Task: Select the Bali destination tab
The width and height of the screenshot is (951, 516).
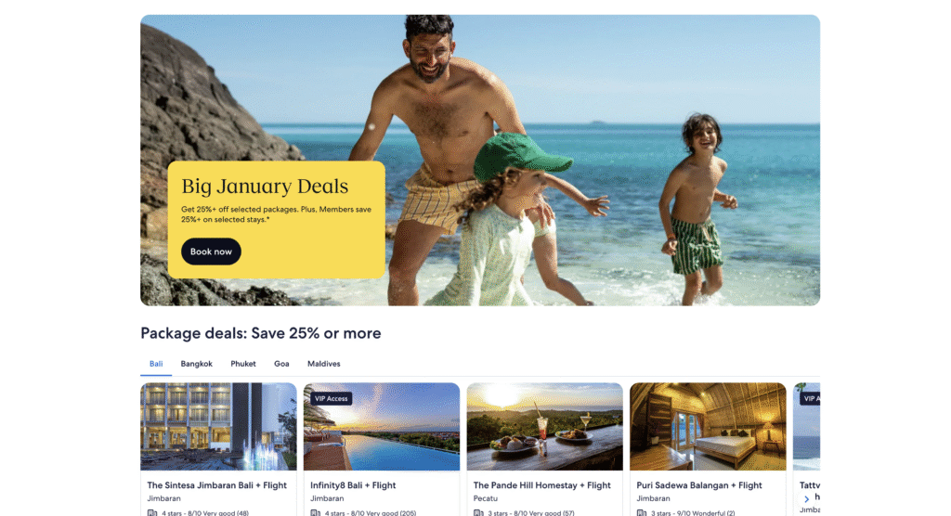Action: 156,364
